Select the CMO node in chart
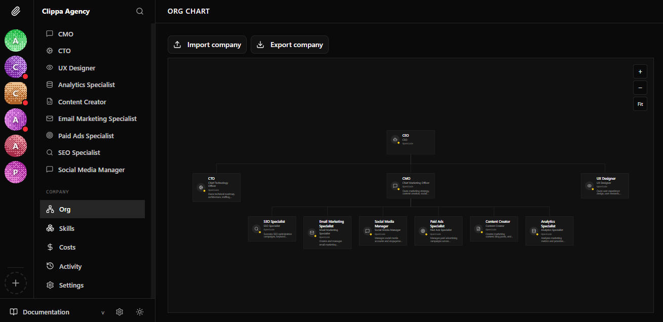 tap(411, 186)
